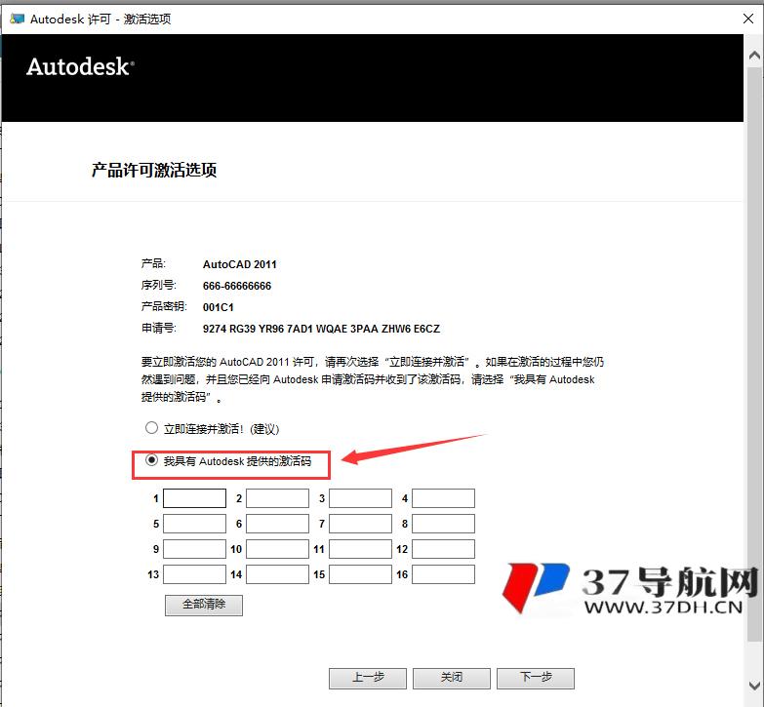Click the serial number 666-66666666
Image resolution: width=764 pixels, height=707 pixels.
[x=237, y=286]
